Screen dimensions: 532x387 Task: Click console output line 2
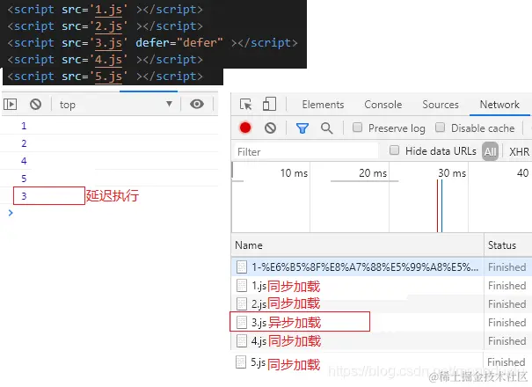click(109, 143)
